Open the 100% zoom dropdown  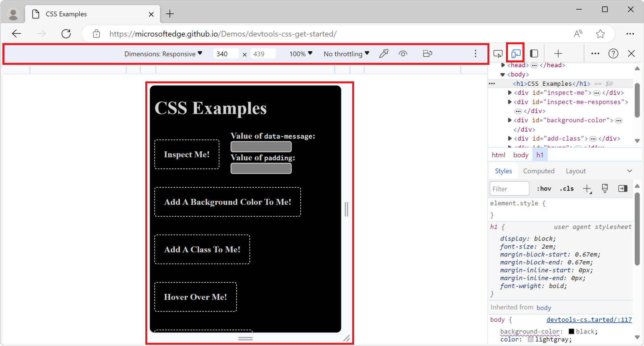301,54
